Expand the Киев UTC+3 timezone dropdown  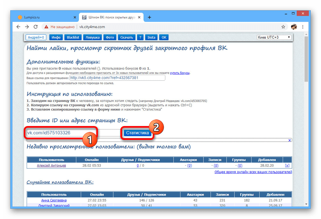point(274,37)
